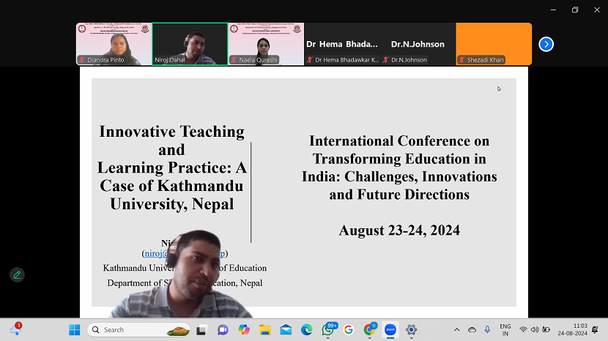Screen dimensions: 608x341
Task: Open the battery status tray icon
Action: pos(546,330)
